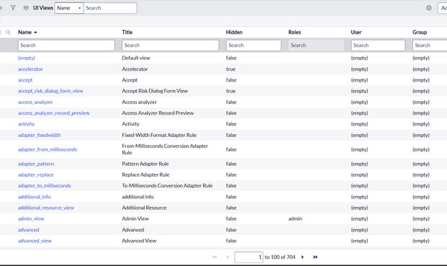
Task: Go to previous page arrow
Action: [x=227, y=257]
